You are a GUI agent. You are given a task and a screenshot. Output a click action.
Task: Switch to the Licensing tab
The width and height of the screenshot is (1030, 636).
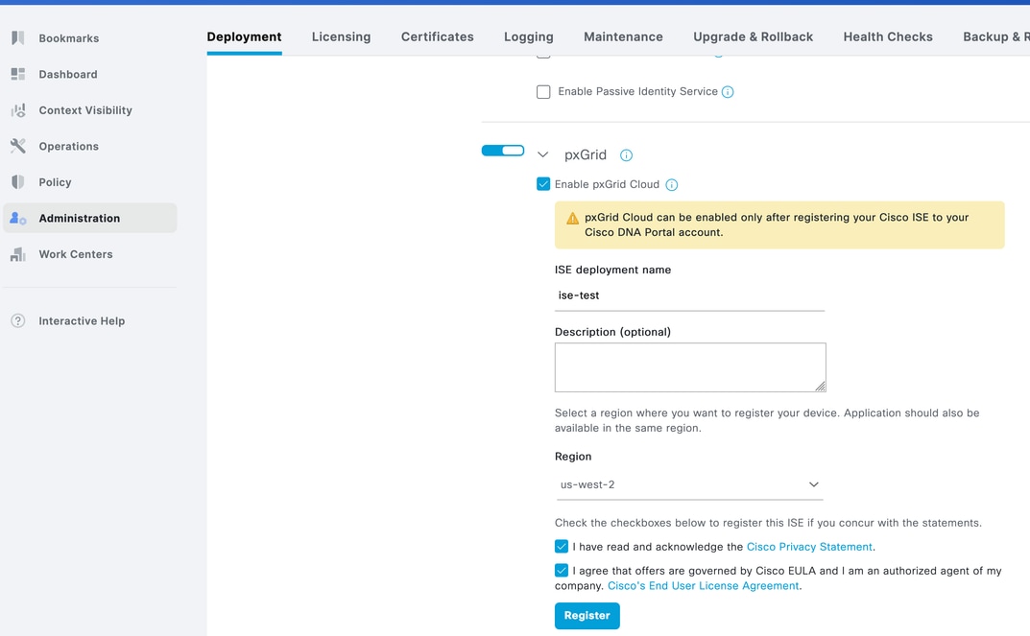[341, 36]
